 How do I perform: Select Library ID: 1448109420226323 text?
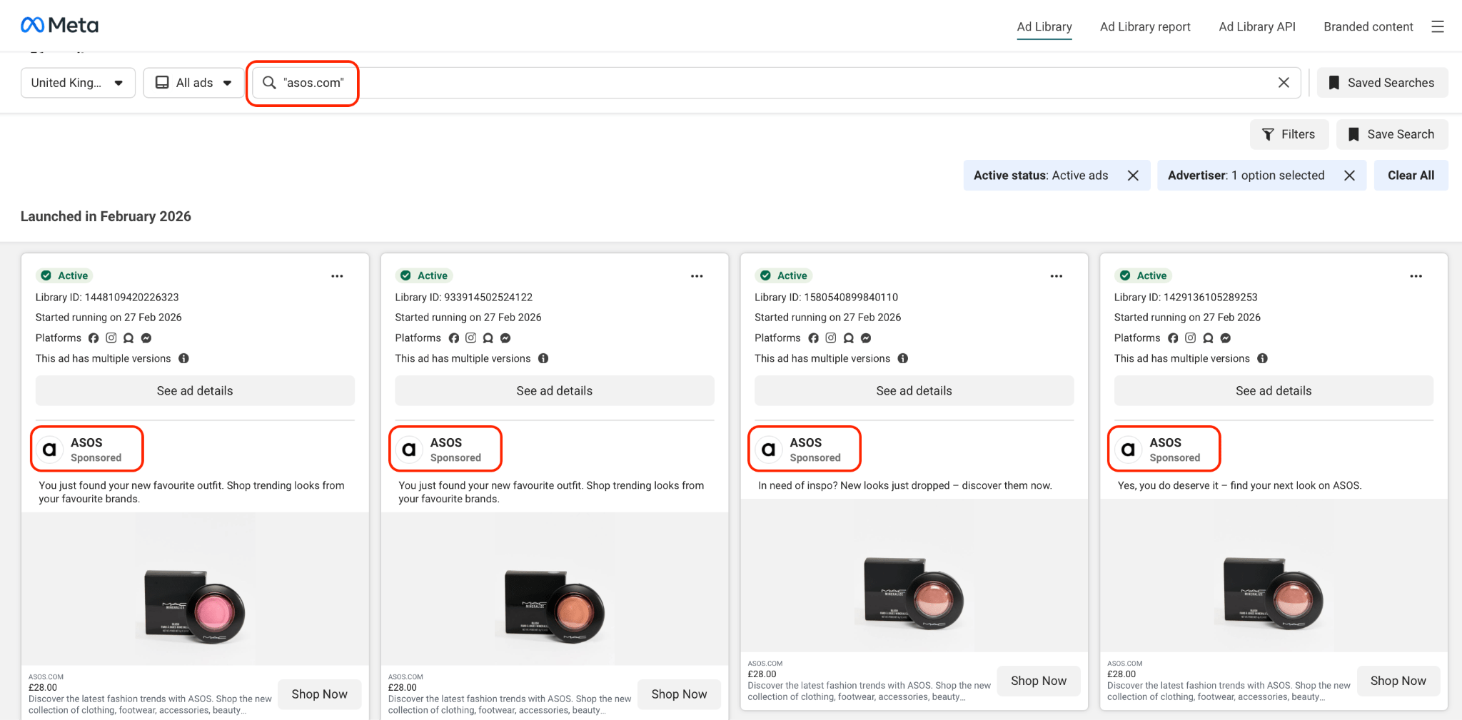(x=107, y=298)
